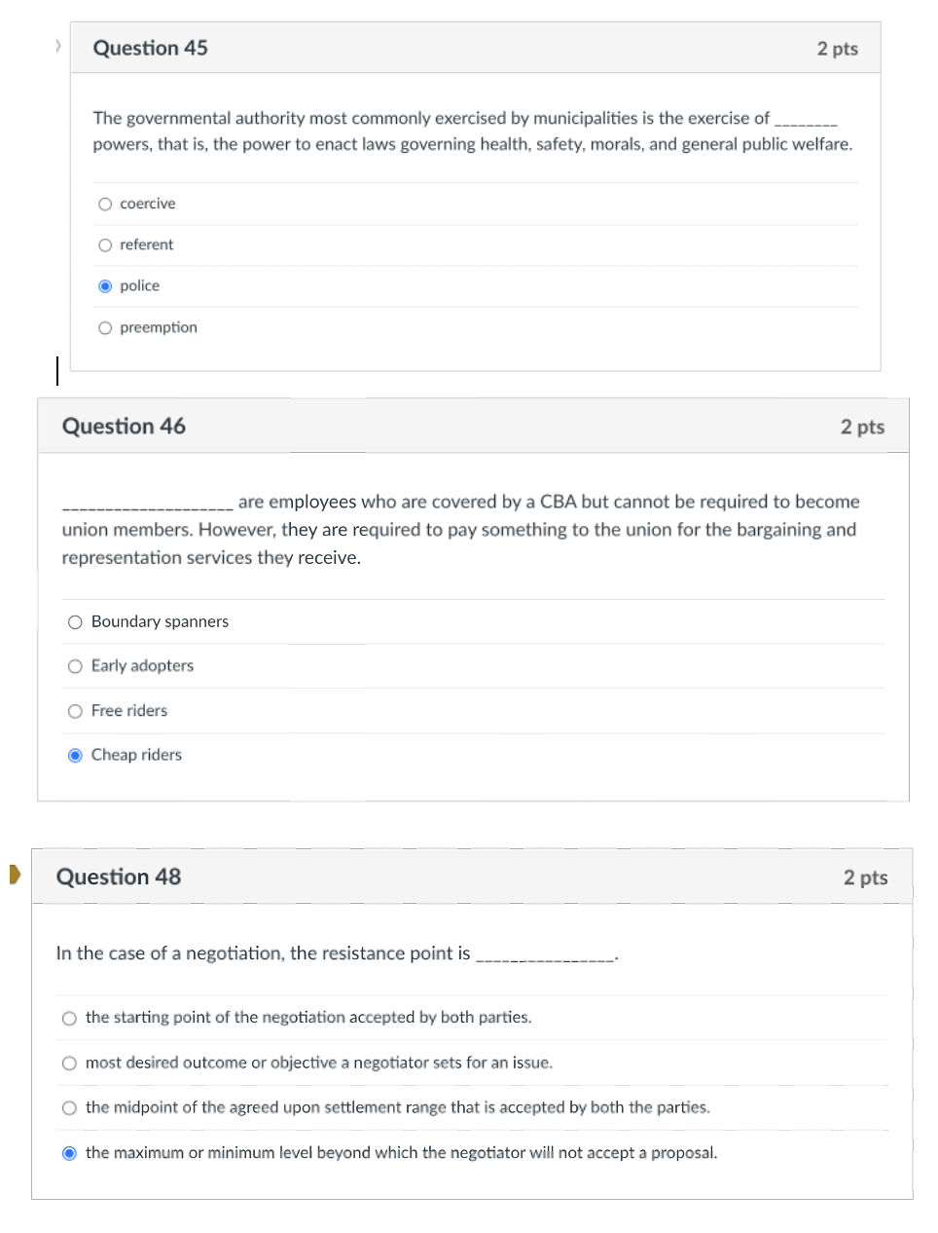Click the selected "Cheap riders" option

coord(75,755)
